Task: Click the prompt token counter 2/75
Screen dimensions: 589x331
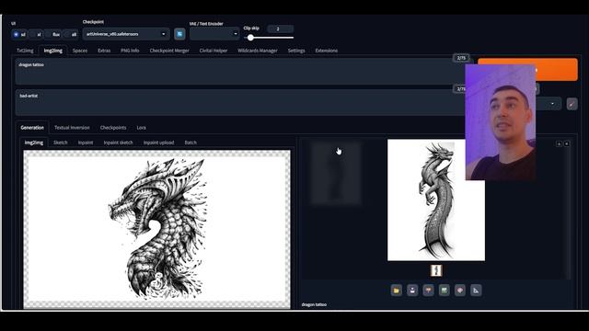Action: 461,58
